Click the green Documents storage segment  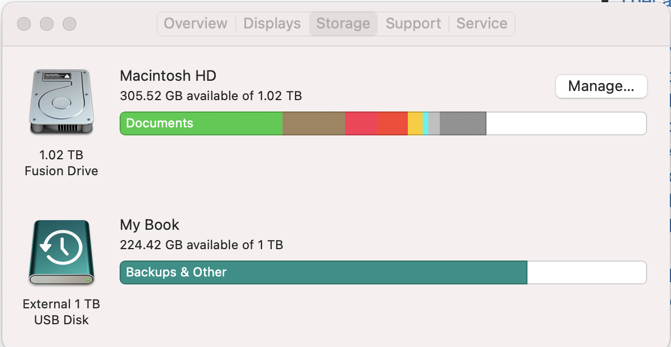201,123
